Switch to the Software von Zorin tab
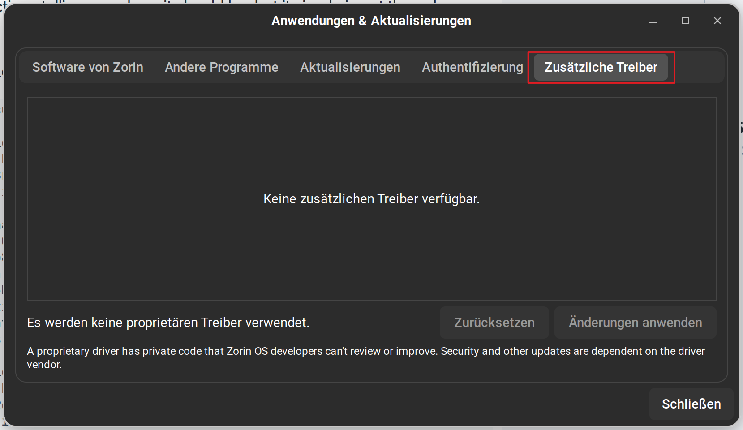The image size is (743, 430). click(88, 67)
